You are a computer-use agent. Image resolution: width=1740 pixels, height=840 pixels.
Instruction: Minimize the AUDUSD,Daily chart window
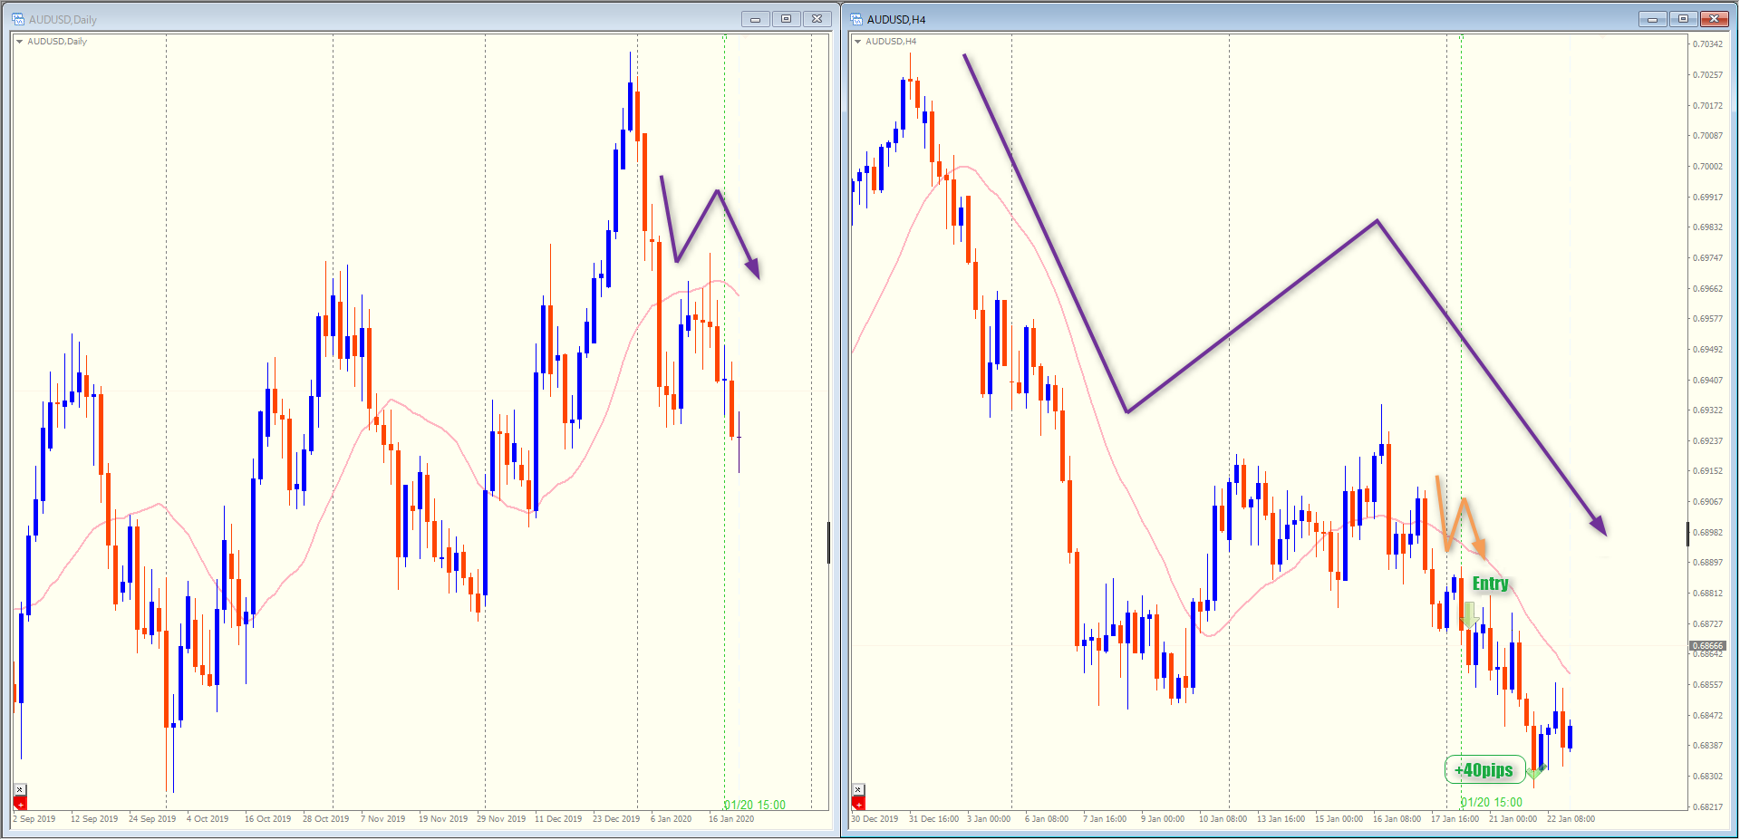tap(755, 19)
